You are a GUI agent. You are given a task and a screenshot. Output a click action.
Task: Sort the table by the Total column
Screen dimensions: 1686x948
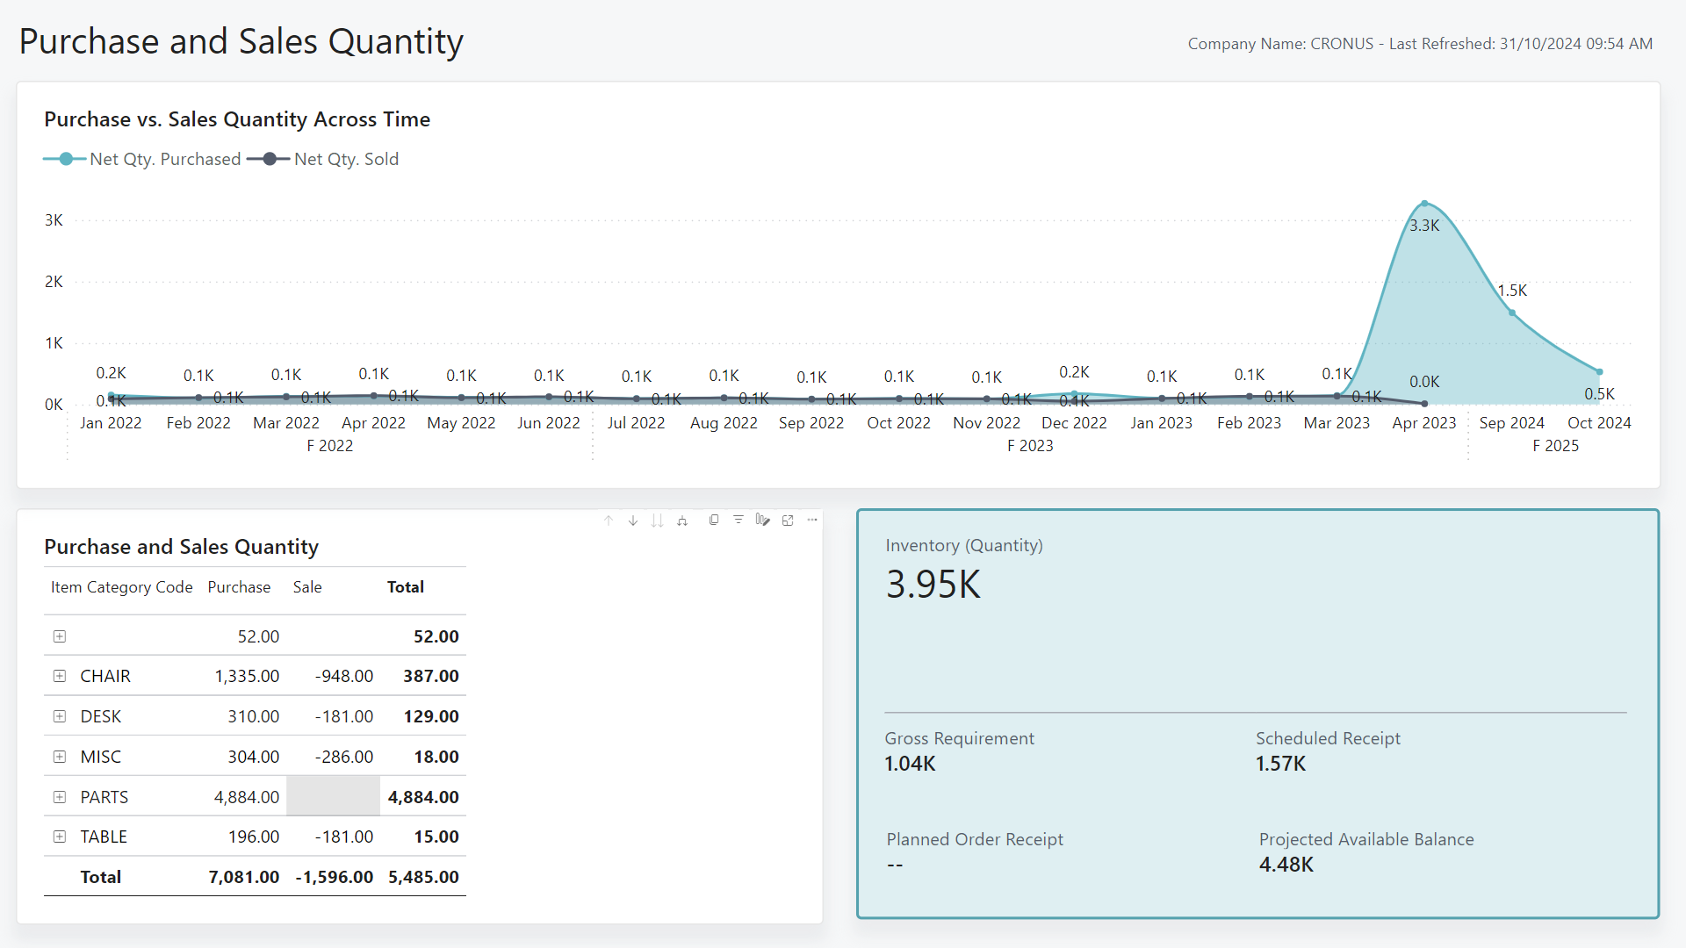tap(405, 587)
